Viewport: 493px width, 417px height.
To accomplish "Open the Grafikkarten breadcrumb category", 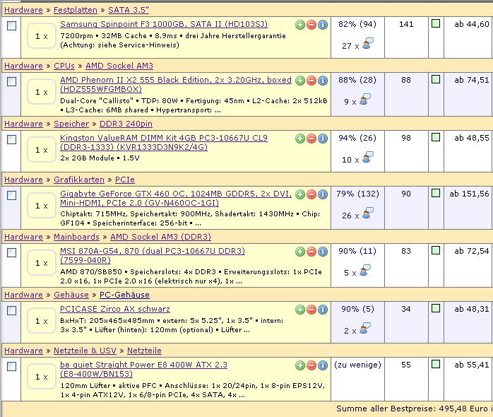I will (79, 180).
